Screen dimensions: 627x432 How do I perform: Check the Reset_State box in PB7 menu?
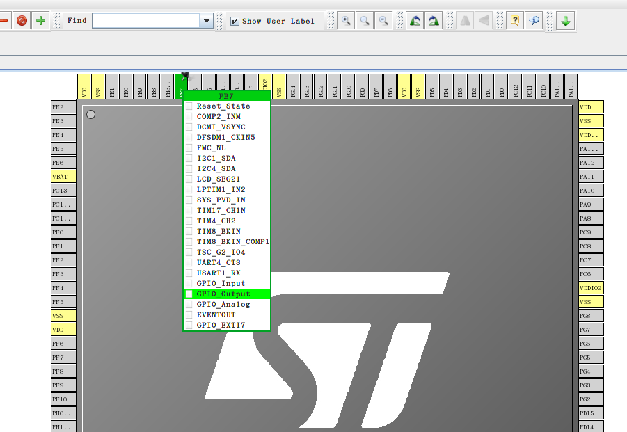[189, 106]
